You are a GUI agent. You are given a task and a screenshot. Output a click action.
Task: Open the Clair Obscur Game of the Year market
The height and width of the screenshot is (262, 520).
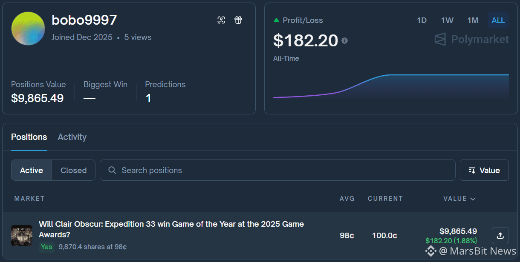click(x=171, y=229)
